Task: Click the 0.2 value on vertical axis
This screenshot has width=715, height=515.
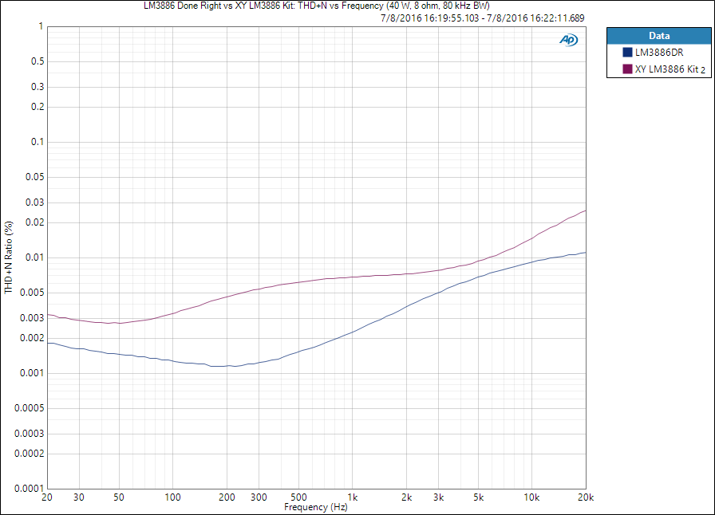Action: pos(38,107)
